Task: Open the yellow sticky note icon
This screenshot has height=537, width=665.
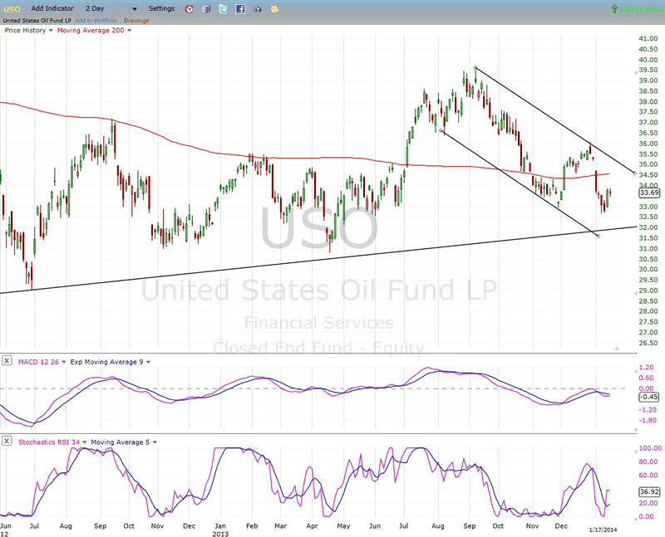Action: click(x=274, y=9)
